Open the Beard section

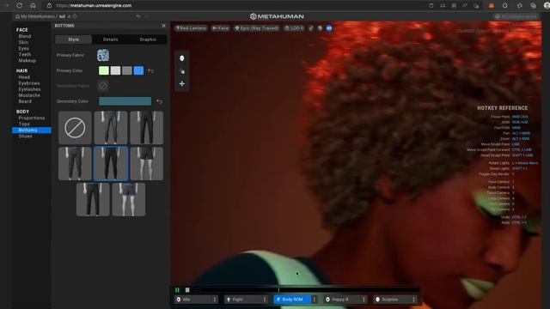tap(25, 101)
